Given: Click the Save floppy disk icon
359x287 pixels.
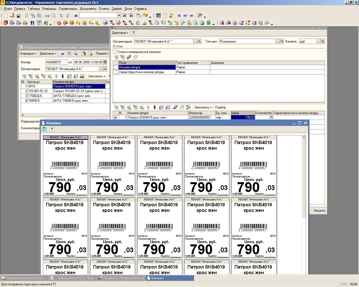Looking at the screenshot, I should coord(19,16).
